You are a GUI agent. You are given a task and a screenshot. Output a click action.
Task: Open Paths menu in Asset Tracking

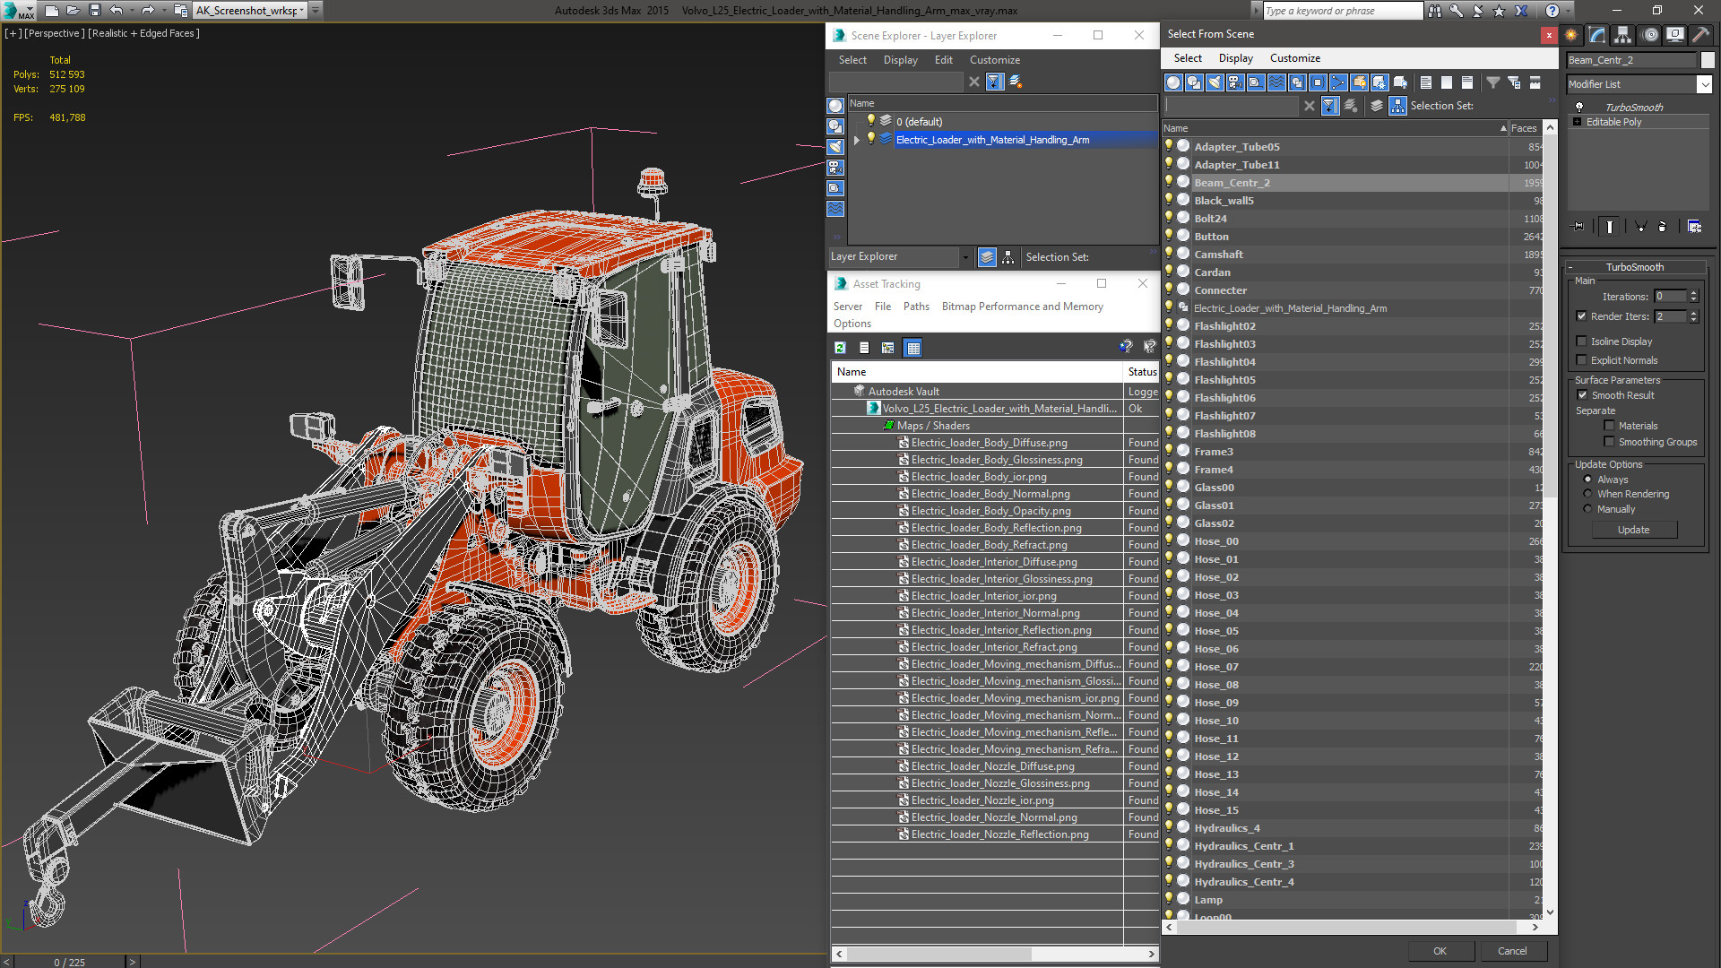pos(916,307)
